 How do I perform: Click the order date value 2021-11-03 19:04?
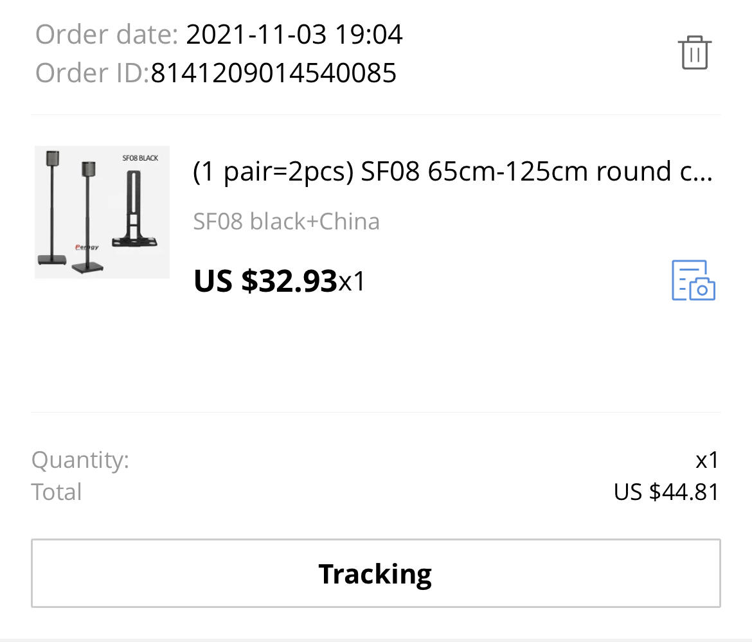click(x=294, y=34)
